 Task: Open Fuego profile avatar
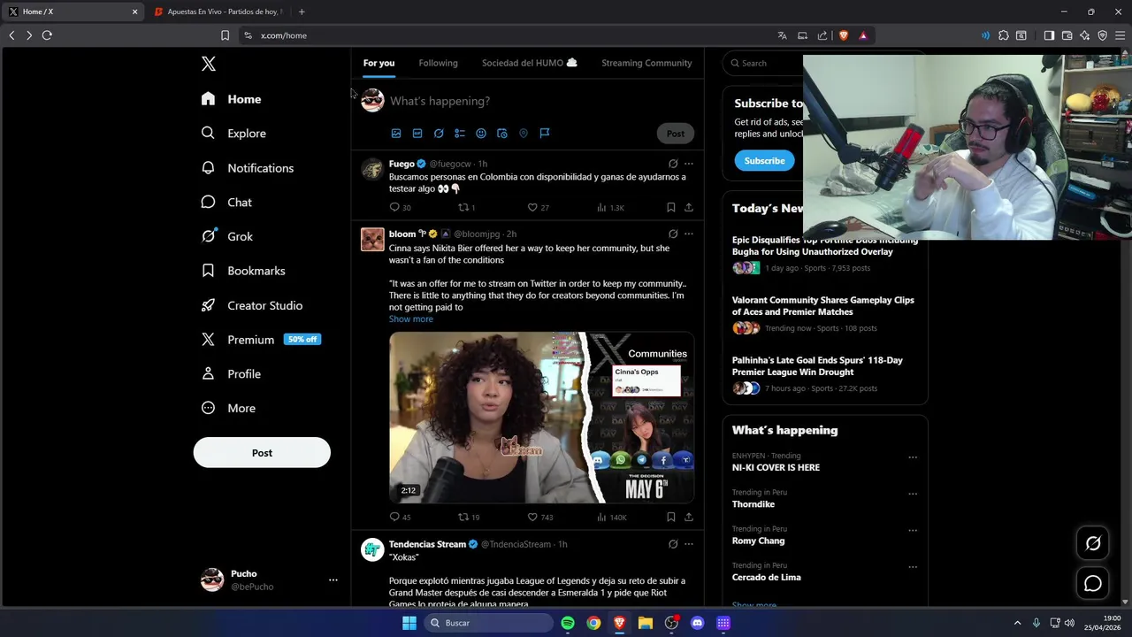point(372,169)
